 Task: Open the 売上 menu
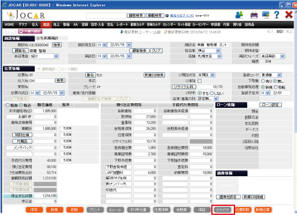coord(56,24)
